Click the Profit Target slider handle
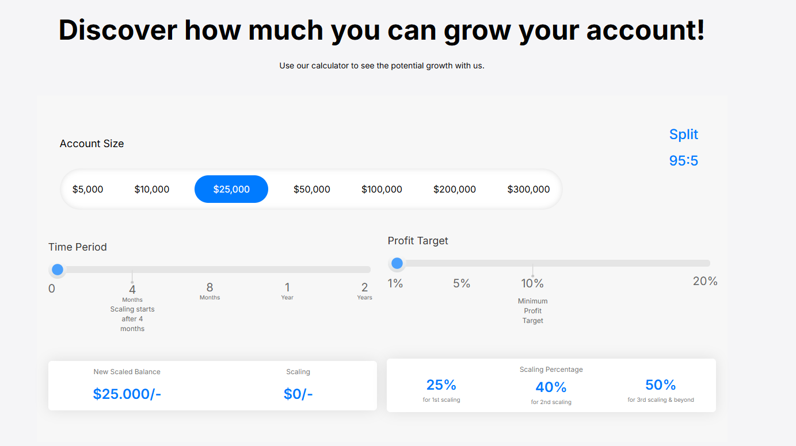796x446 pixels. point(397,263)
